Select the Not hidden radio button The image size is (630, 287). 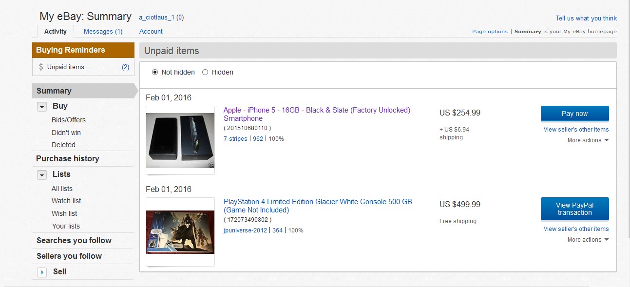155,72
